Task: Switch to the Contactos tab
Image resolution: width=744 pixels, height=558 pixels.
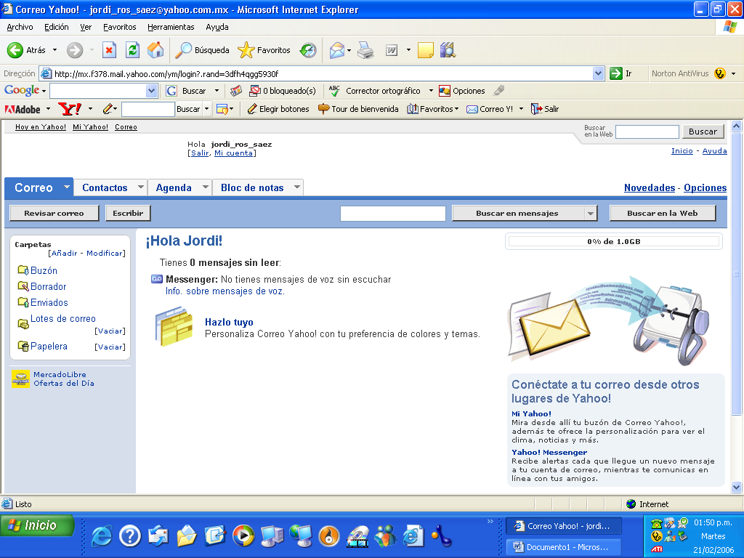Action: tap(105, 188)
